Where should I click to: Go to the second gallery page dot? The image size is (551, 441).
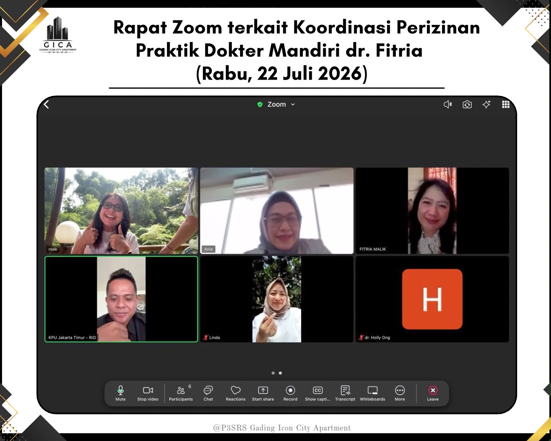coord(280,373)
